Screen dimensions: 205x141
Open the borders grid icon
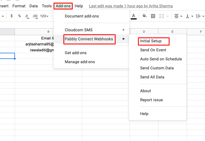pos(153,16)
